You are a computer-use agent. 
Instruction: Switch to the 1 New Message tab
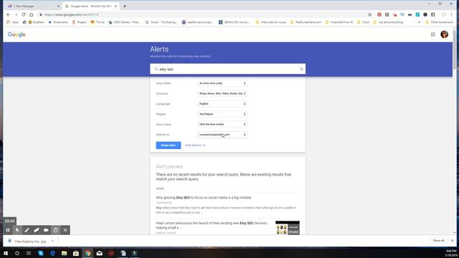click(32, 6)
